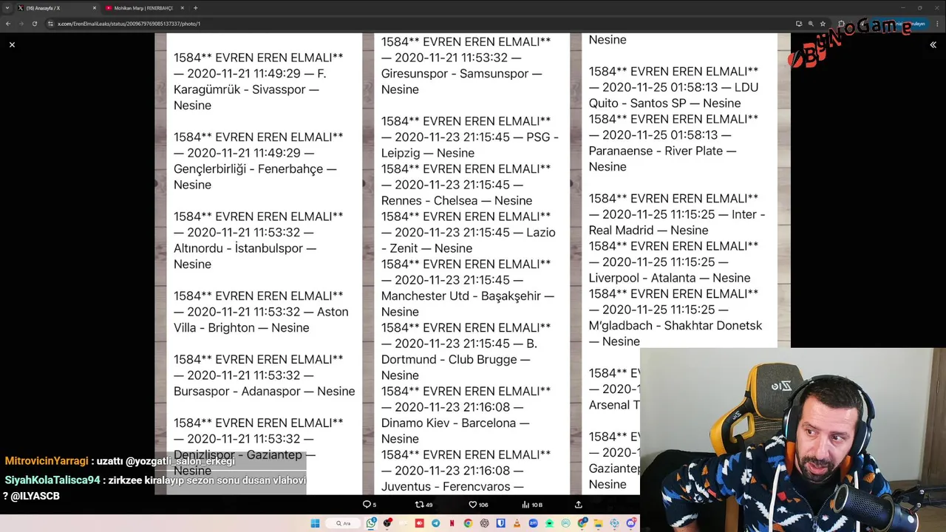The height and width of the screenshot is (532, 946).
Task: Click the Aston Villa - Brighton entry
Action: [x=261, y=312]
